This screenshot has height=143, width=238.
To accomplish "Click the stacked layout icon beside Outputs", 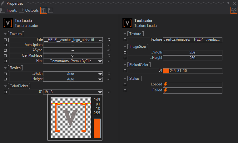I will 51,10.
